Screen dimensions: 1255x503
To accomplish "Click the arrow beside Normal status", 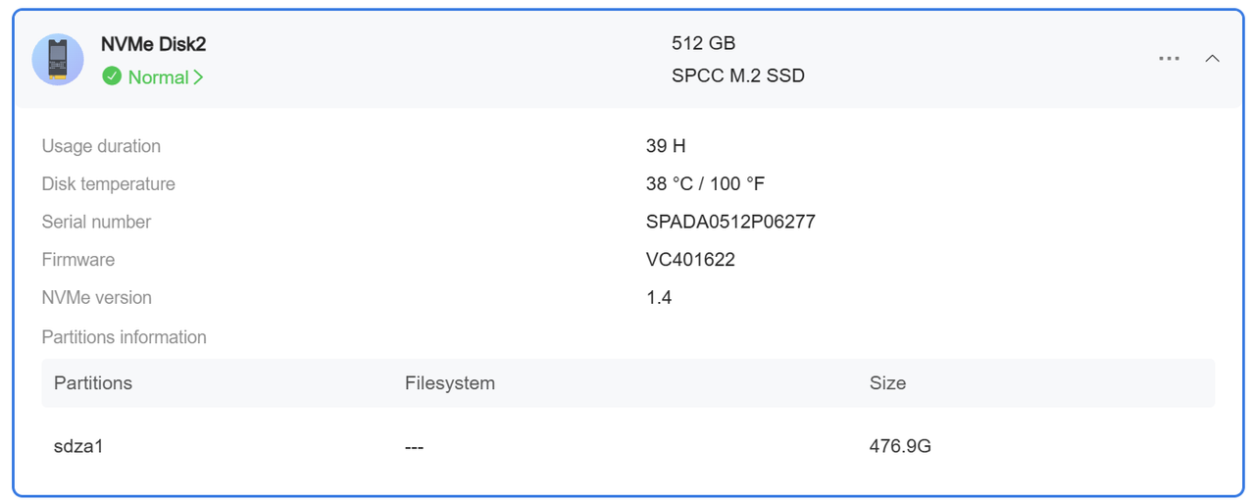I will (x=198, y=77).
